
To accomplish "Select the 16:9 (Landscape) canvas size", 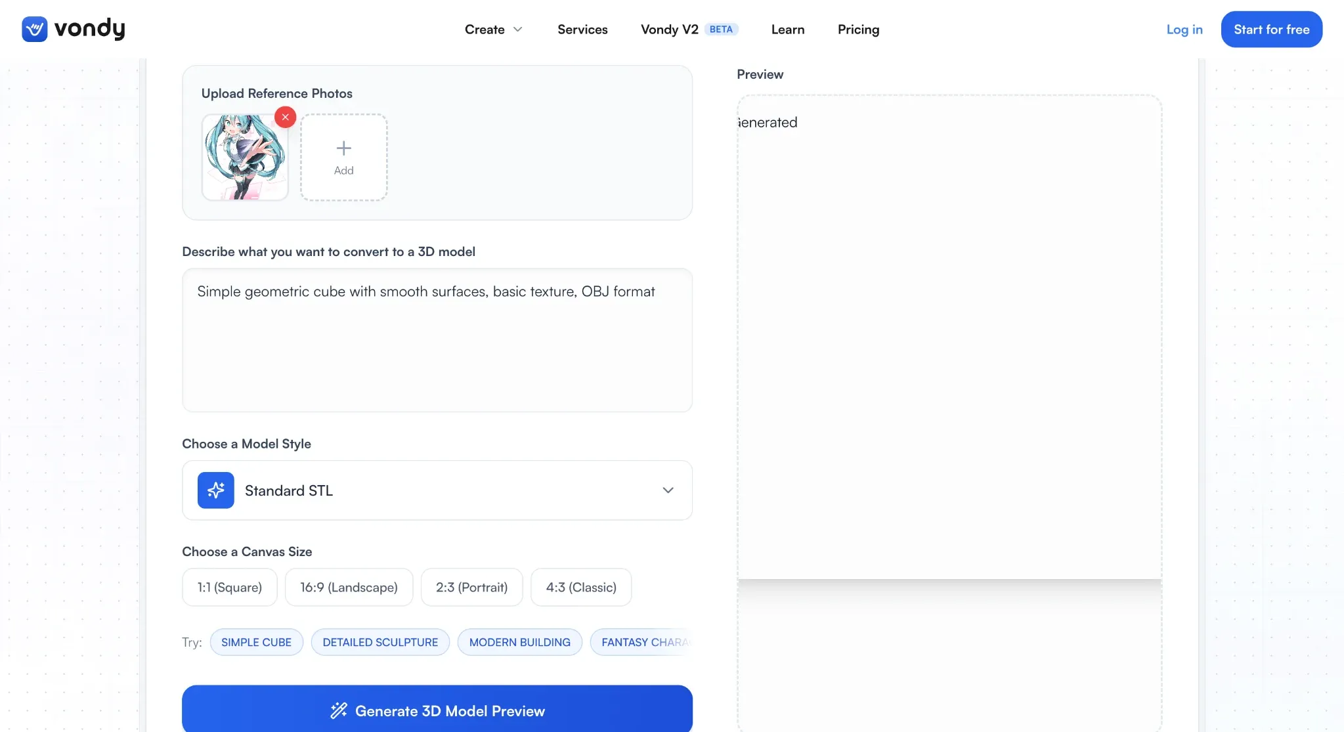I will pos(349,587).
